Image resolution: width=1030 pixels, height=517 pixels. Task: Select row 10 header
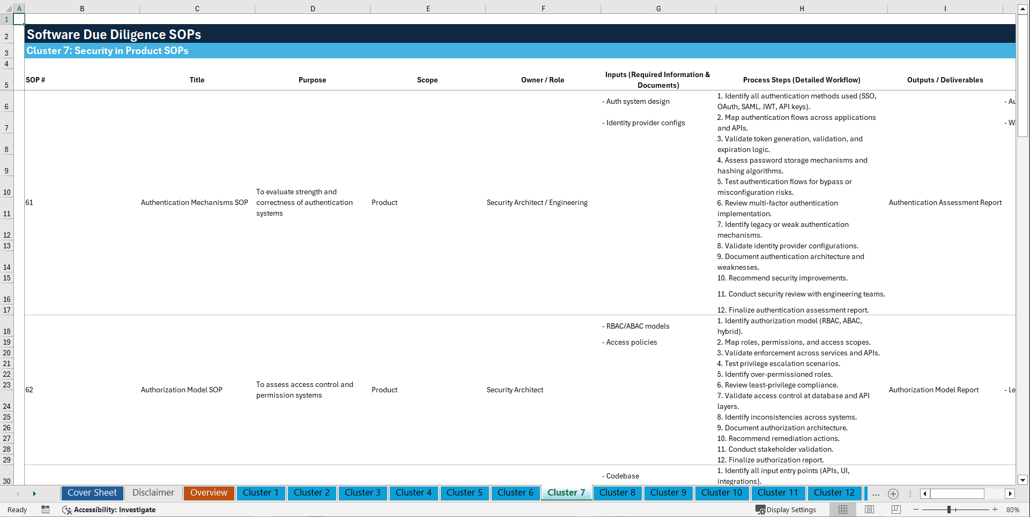pos(7,192)
